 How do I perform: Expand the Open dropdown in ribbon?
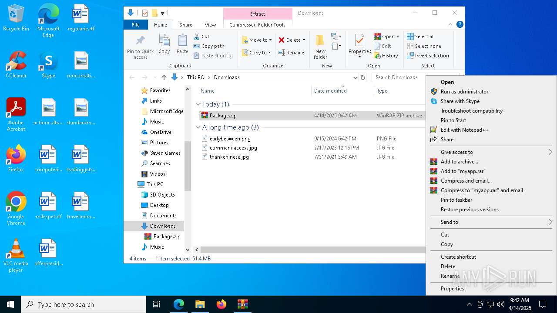[398, 37]
